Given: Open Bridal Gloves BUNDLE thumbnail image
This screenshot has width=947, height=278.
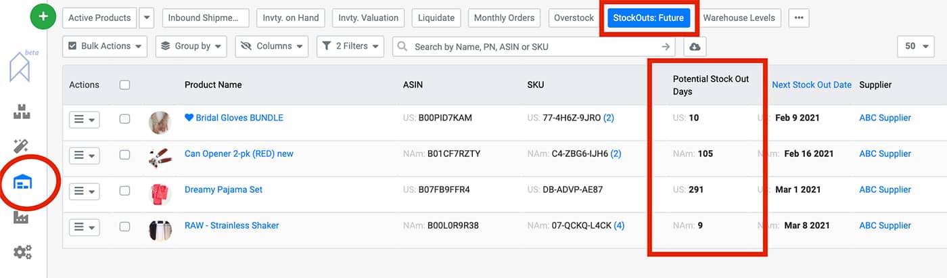Looking at the screenshot, I should coord(160,122).
